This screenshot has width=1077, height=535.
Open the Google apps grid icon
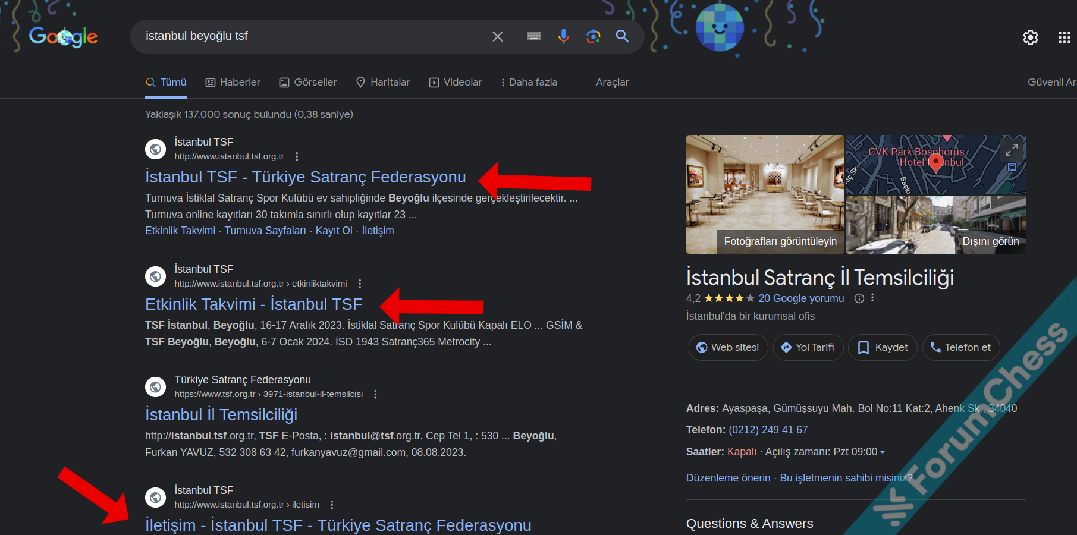coord(1065,37)
